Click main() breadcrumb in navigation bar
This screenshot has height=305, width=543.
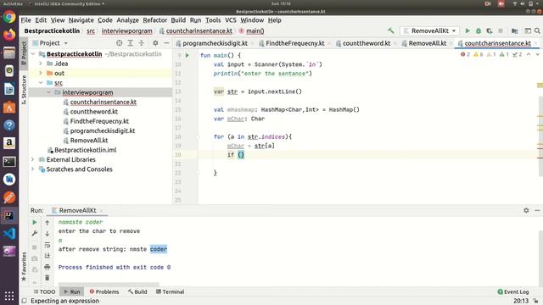point(255,30)
